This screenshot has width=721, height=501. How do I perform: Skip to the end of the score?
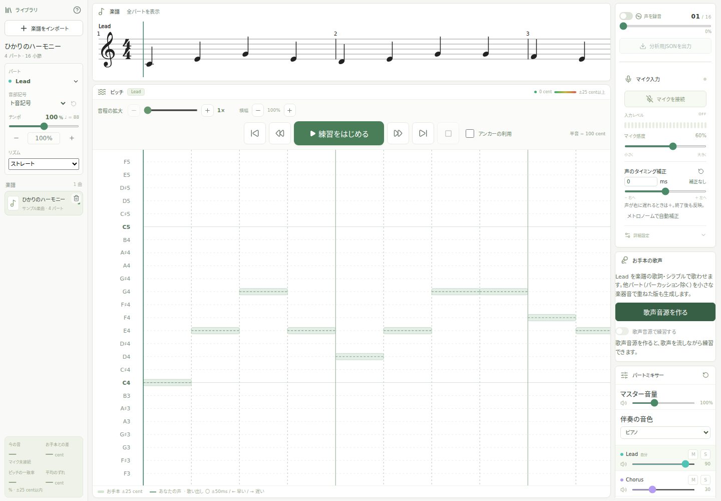423,133
